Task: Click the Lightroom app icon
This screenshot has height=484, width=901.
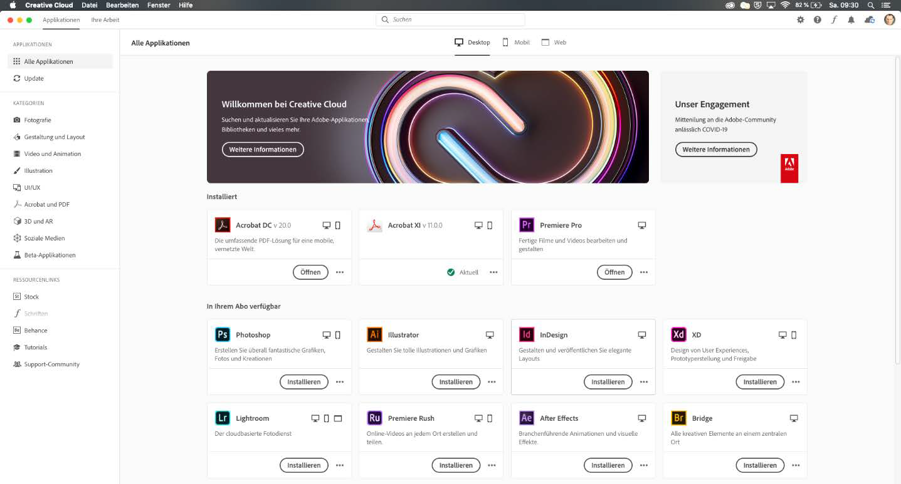Action: click(x=222, y=418)
